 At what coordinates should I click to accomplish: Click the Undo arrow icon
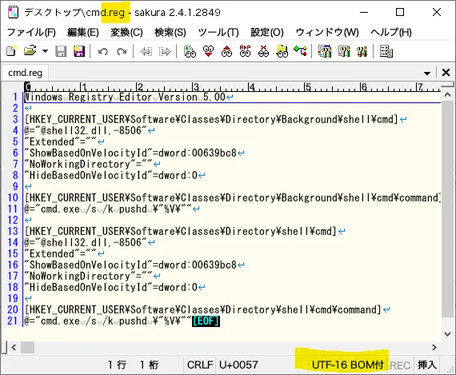103,52
